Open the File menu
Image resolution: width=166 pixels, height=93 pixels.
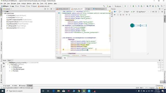pos(2,3)
